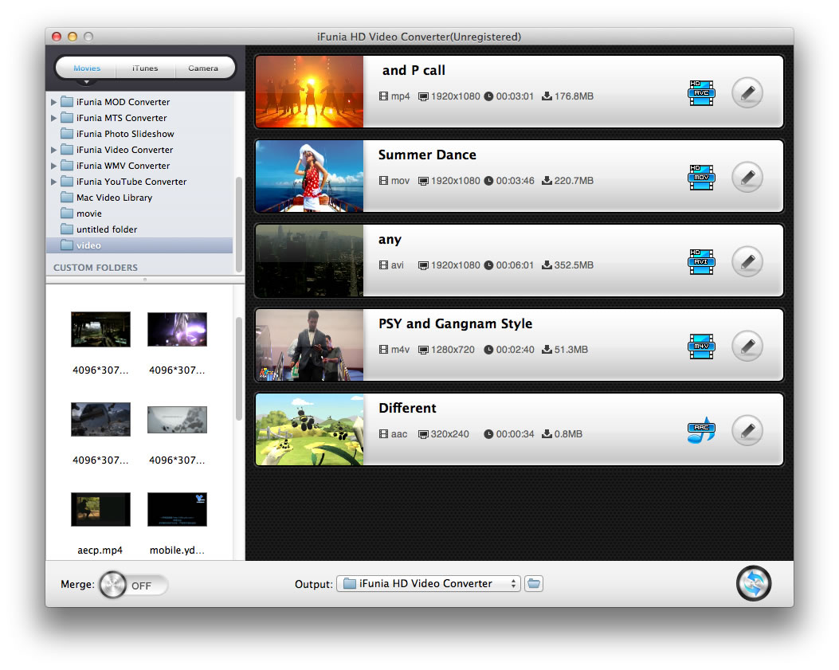Select the "and P call" video thumbnail
The image size is (839, 670).
[309, 92]
